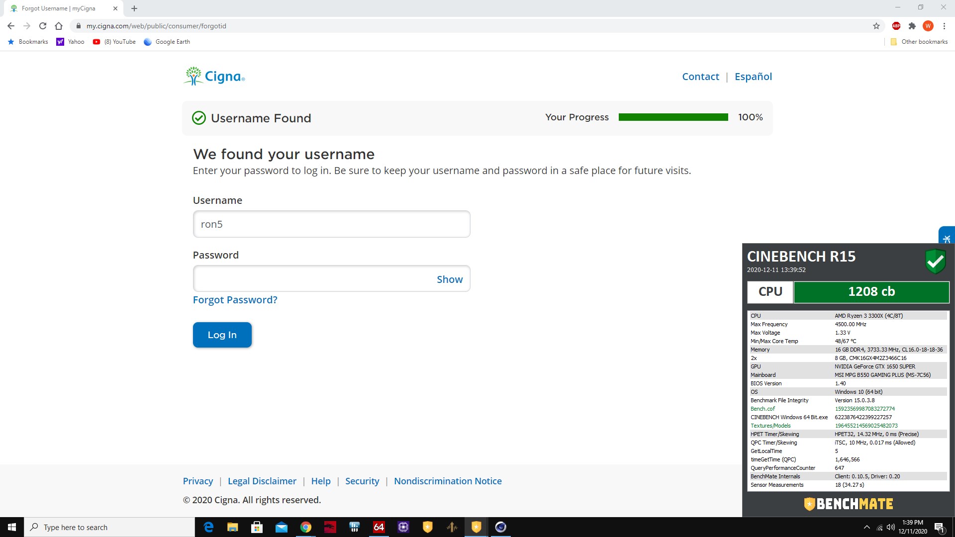Click the Bench.cof checksum value

click(x=864, y=409)
